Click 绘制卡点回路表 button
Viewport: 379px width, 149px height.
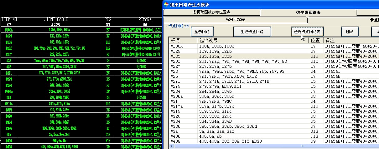click(307, 32)
